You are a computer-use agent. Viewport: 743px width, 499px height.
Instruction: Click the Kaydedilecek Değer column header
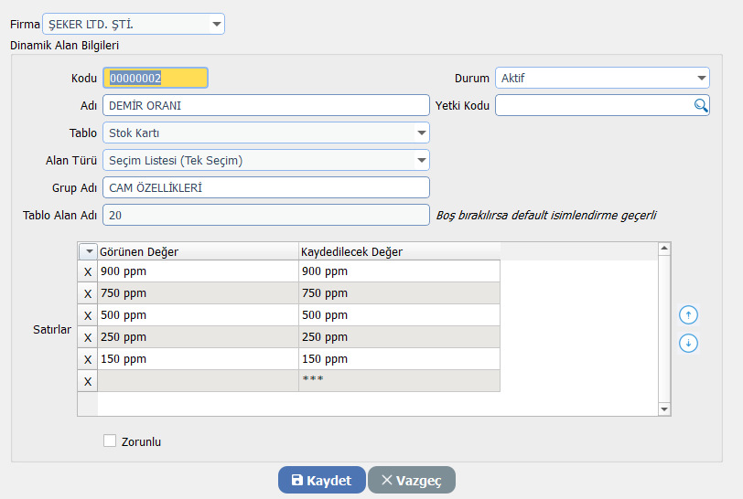[399, 251]
